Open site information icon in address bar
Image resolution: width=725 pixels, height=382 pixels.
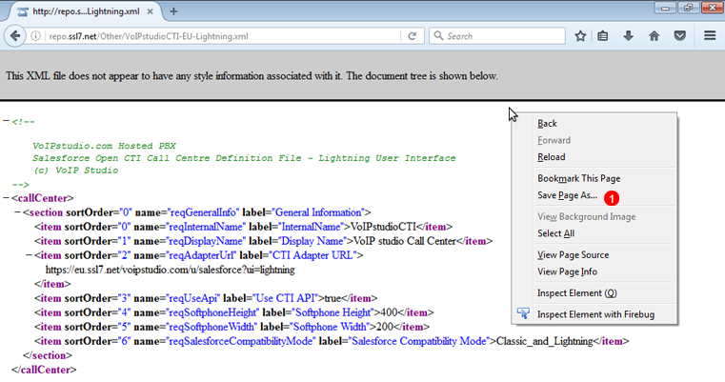pyautogui.click(x=35, y=36)
